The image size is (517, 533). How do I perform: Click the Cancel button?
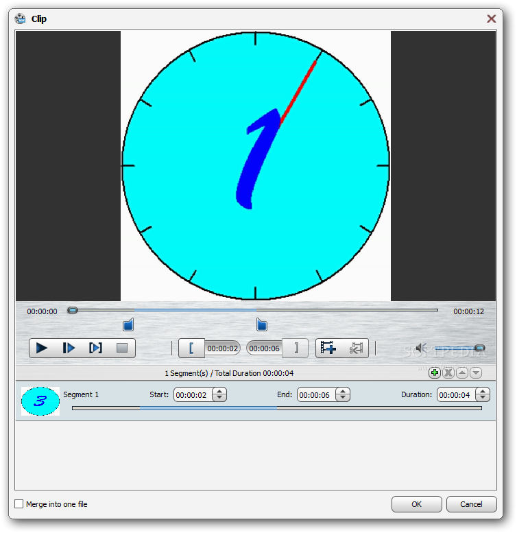click(471, 504)
